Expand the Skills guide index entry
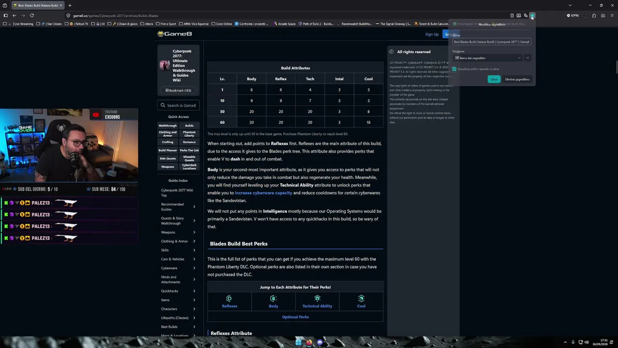 pyautogui.click(x=194, y=250)
